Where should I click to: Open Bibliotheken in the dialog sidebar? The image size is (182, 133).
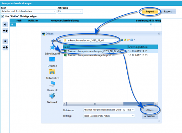[52, 74]
